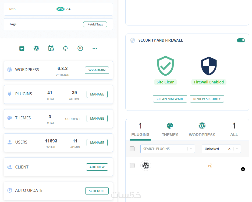The width and height of the screenshot is (252, 202).
Task: Switch to the Themes updates tab
Action: click(170, 130)
